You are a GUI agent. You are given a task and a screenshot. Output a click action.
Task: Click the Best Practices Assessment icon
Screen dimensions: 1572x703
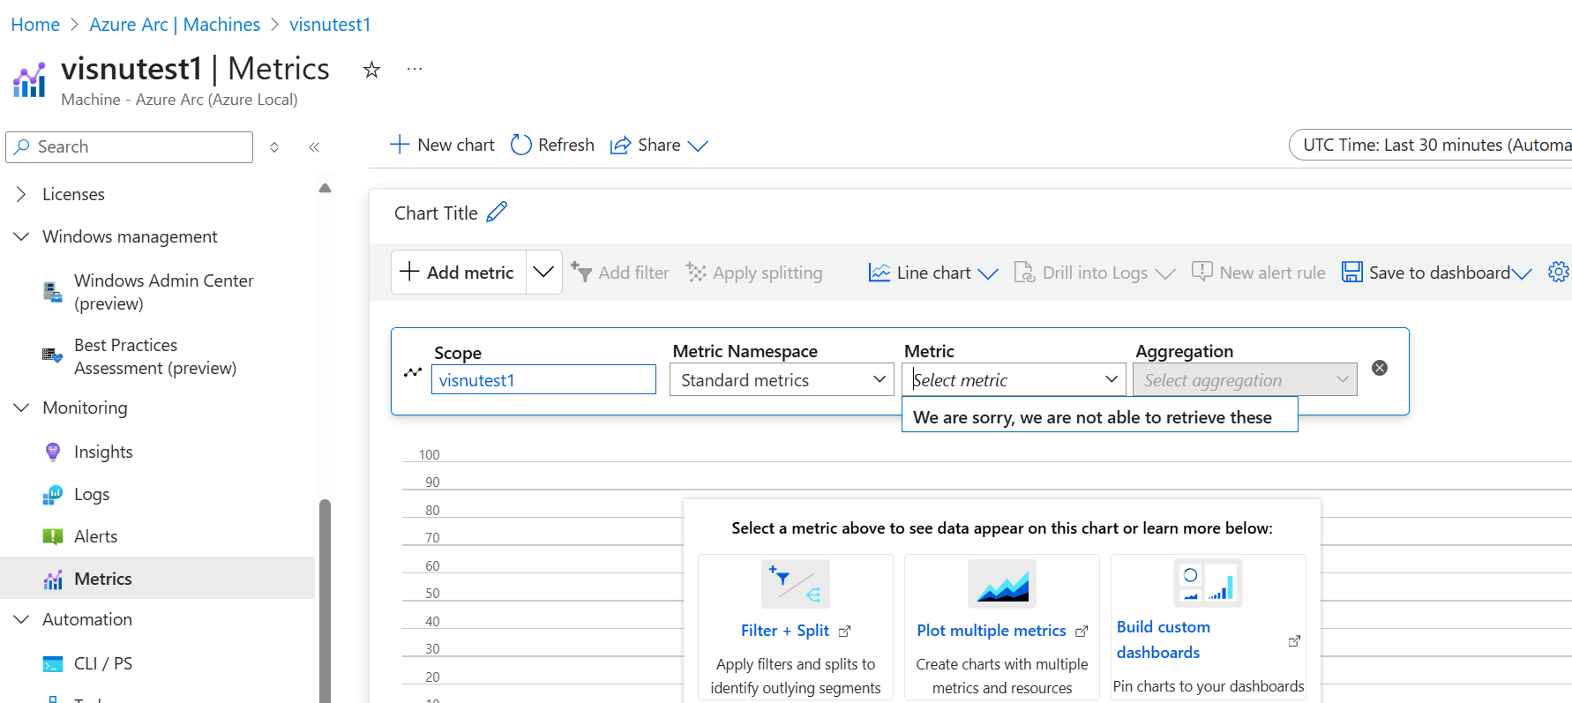53,355
